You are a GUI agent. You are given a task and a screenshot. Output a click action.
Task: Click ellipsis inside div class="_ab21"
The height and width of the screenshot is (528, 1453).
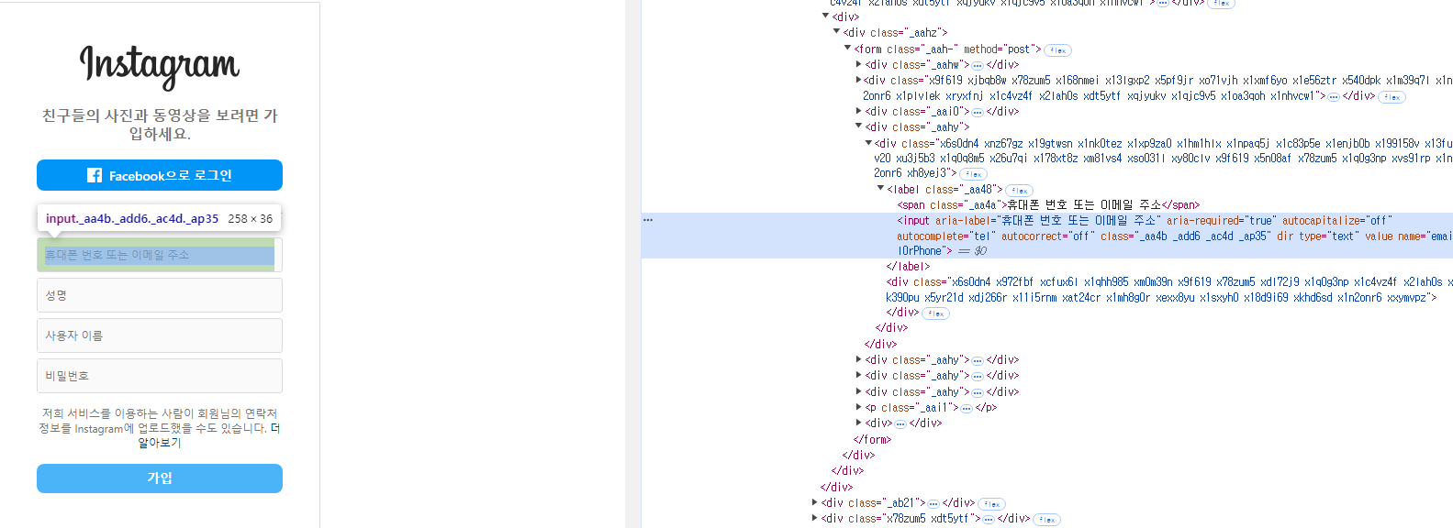[933, 503]
